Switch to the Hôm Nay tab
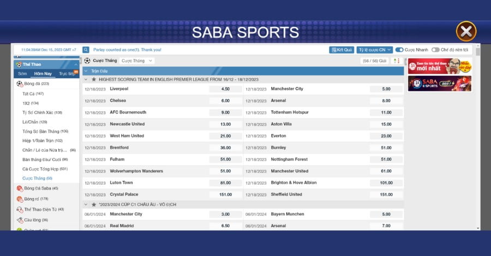Image resolution: width=491 pixels, height=256 pixels. coord(43,74)
